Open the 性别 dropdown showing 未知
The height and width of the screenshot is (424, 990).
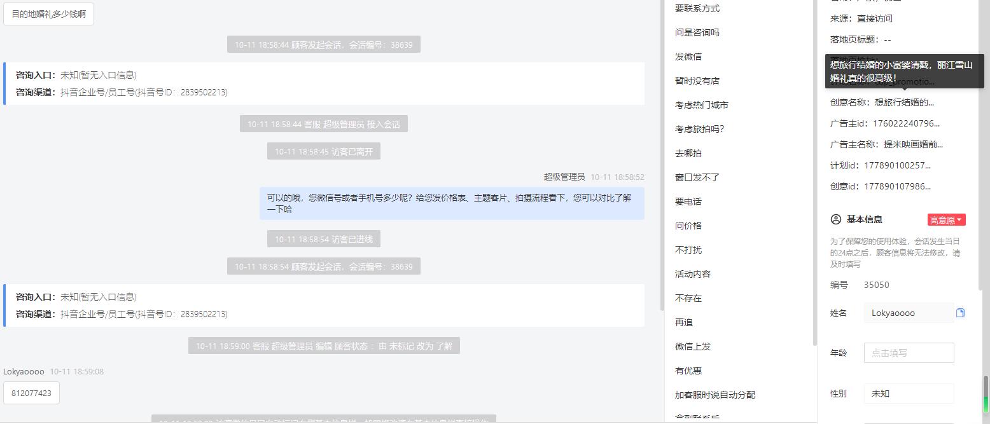pyautogui.click(x=909, y=393)
